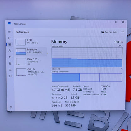Open the three-dot more options menu

tap(122, 32)
